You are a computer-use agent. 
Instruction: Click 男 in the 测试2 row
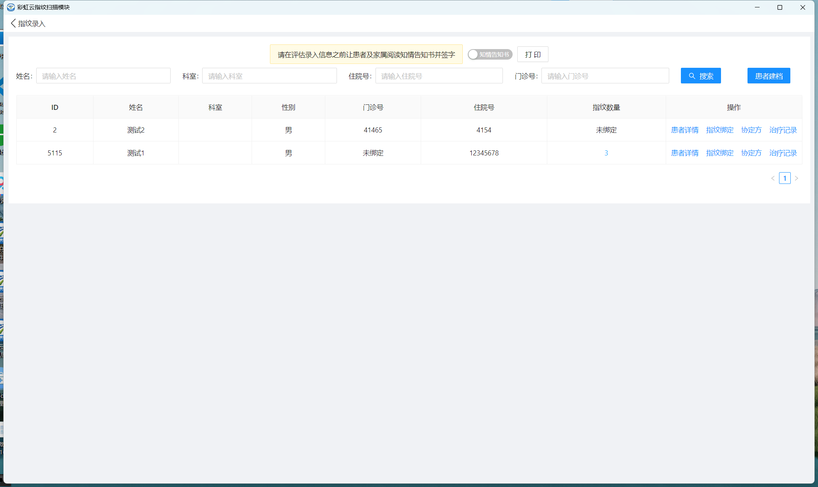point(288,130)
